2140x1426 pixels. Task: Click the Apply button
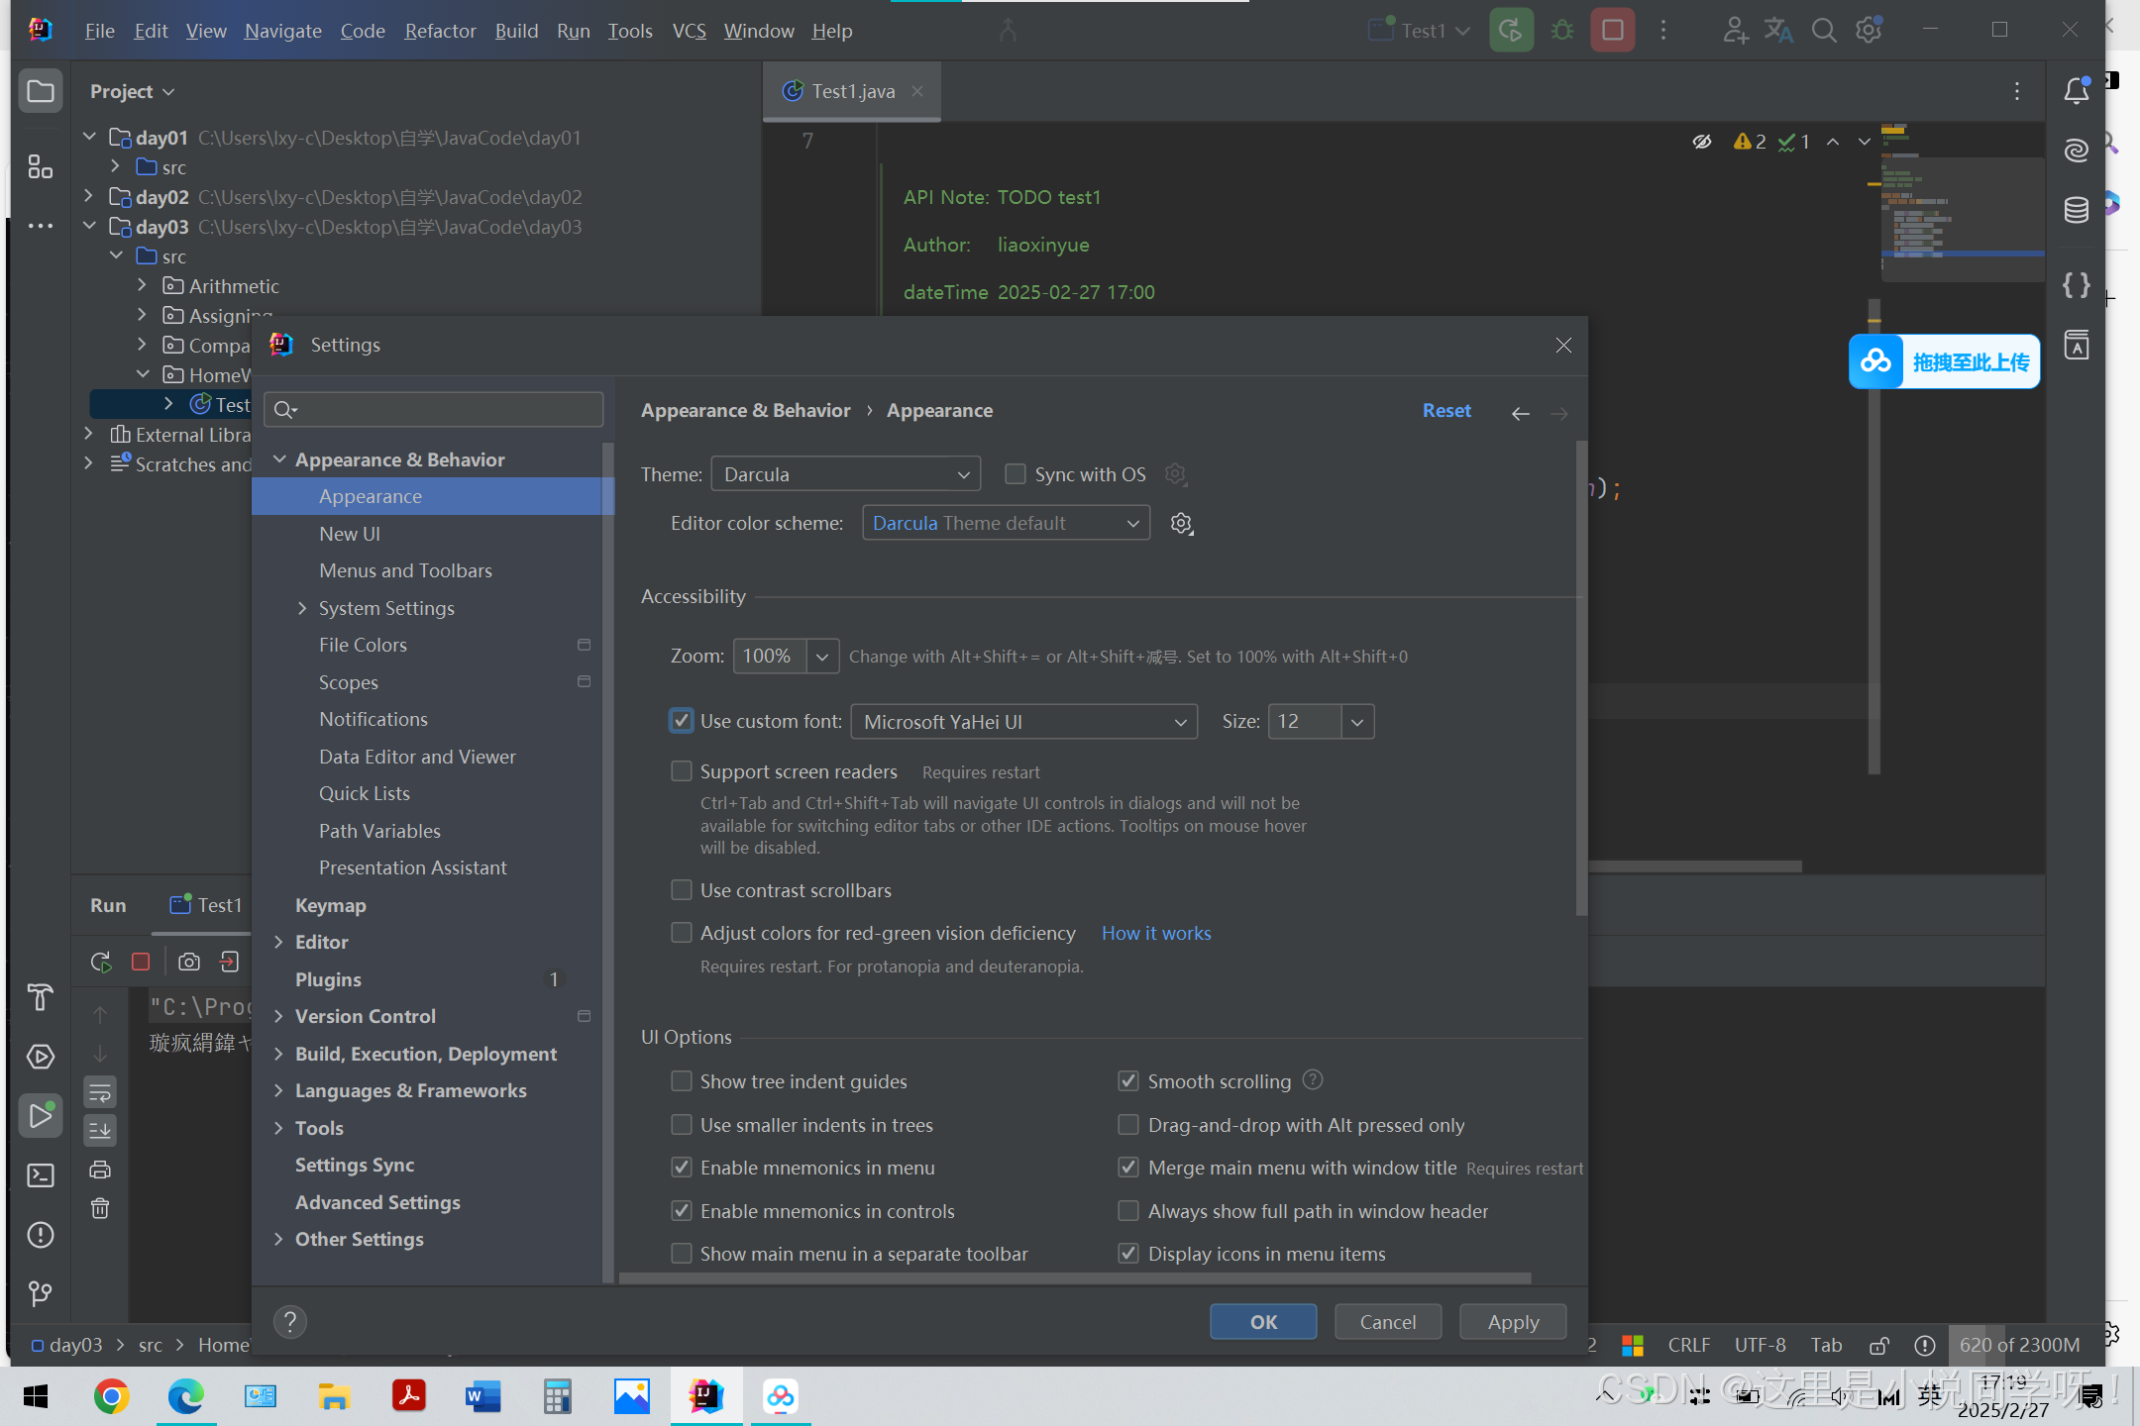(x=1513, y=1322)
